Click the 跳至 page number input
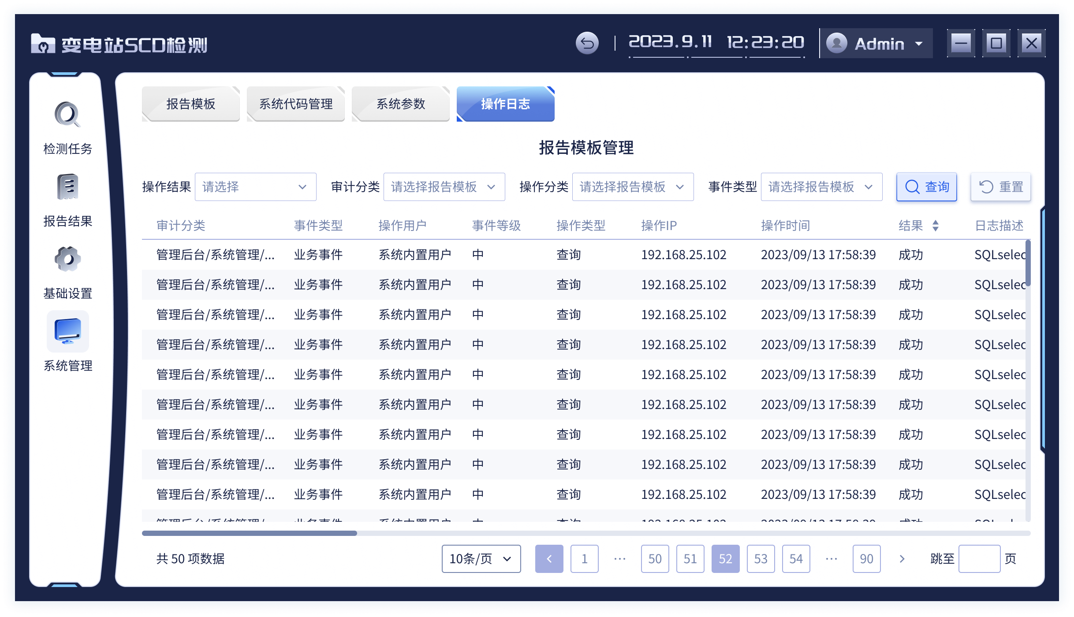This screenshot has width=1074, height=617. click(980, 559)
